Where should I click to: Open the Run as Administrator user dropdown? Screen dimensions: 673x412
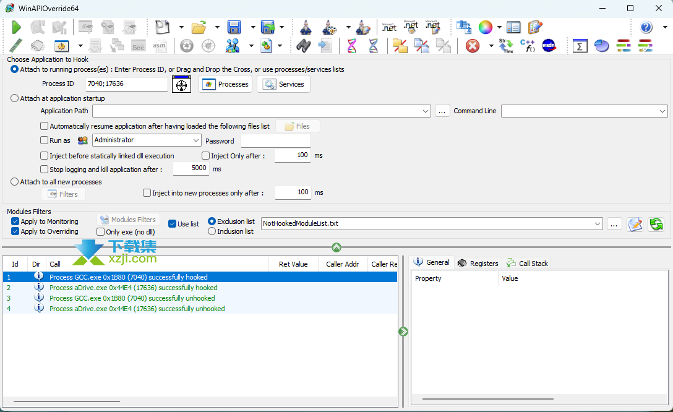coord(195,140)
